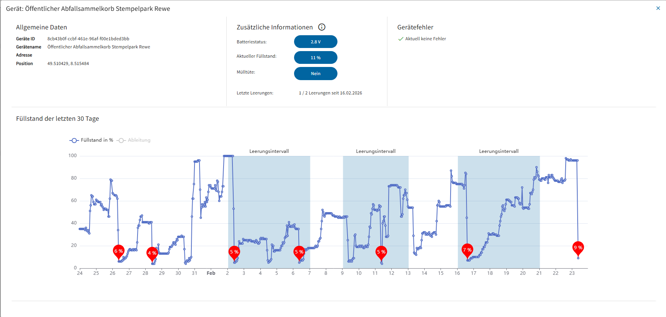Click the Füllstand der letzten 30 Tage heading
Viewport: 666px width, 317px height.
57,119
